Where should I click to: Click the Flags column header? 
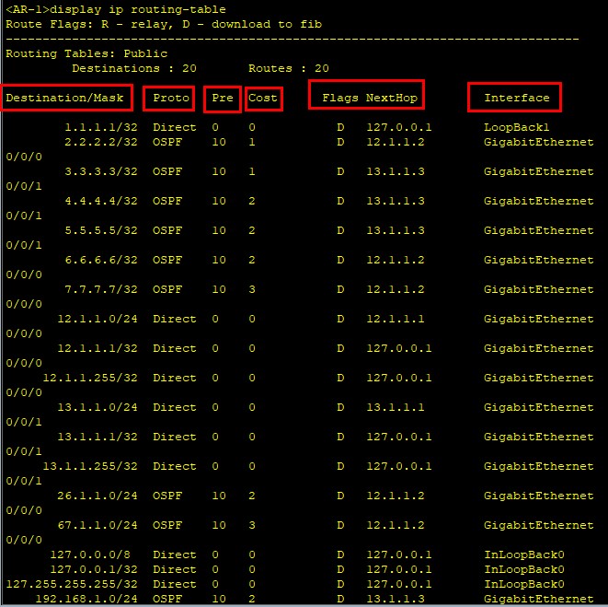340,98
